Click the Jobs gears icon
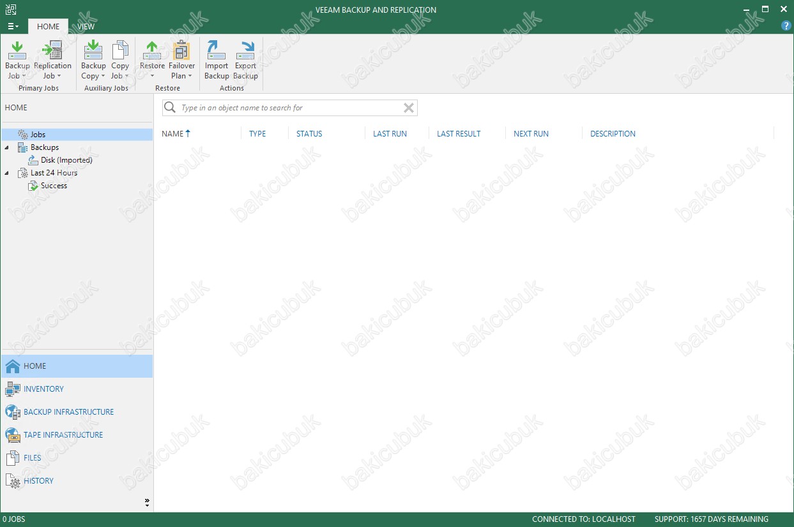This screenshot has height=527, width=794. (x=23, y=135)
